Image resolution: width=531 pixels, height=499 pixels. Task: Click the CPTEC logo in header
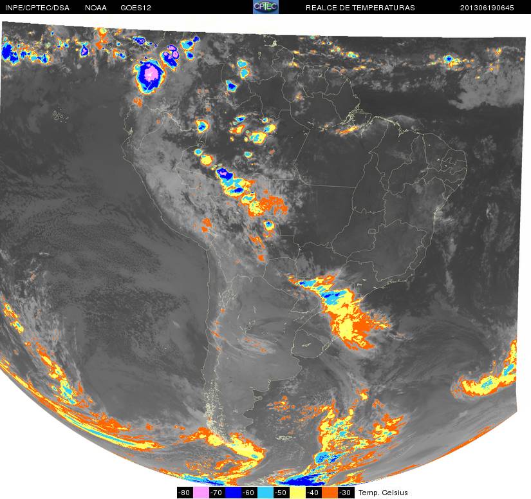tap(265, 7)
